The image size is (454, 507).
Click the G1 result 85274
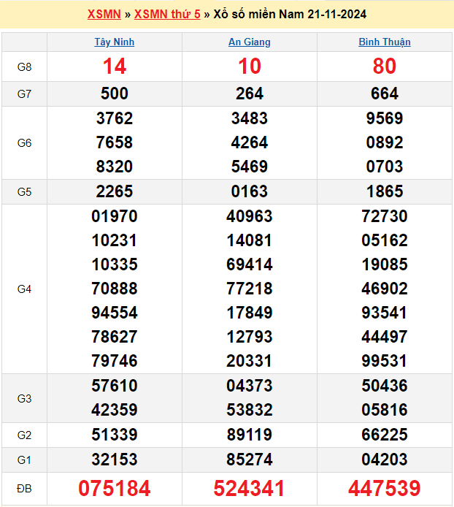pyautogui.click(x=250, y=460)
